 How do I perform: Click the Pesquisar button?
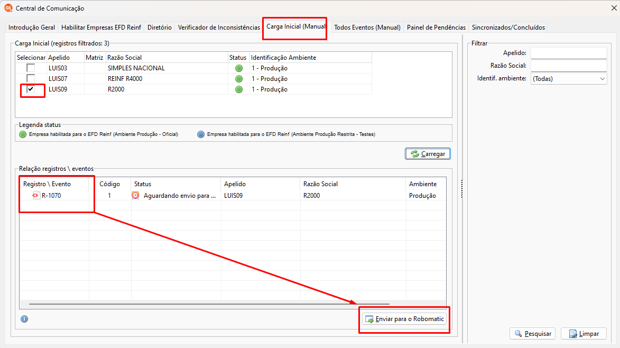[533, 334]
